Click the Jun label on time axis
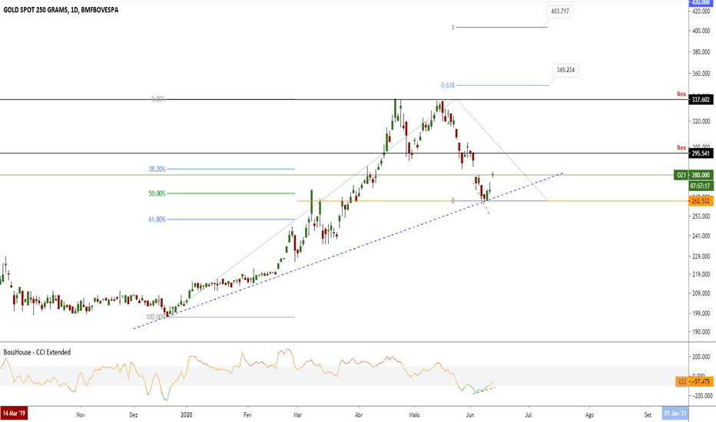 [470, 414]
